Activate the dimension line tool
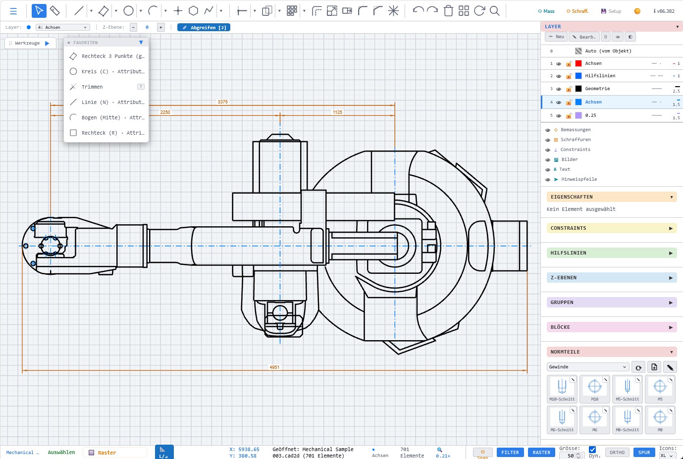 click(x=242, y=10)
